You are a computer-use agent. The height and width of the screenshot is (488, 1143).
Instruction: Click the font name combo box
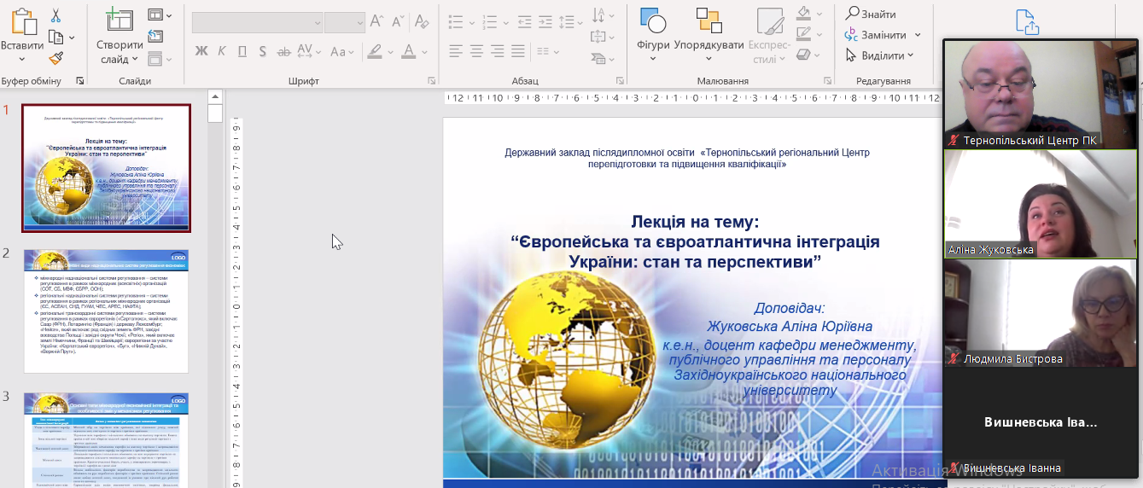pyautogui.click(x=257, y=22)
